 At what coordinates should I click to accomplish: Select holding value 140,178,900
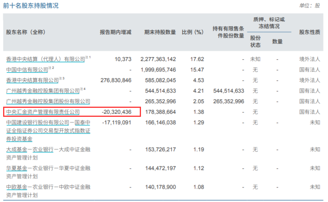[x=160, y=187]
